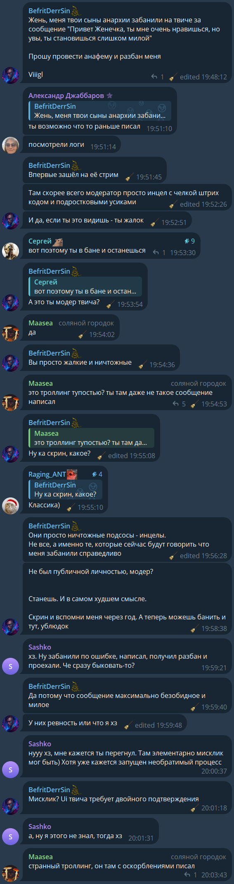Jump to quoted 'Ну ка скрин, какое?' in Raging_ANT's message
This screenshot has width=234, height=884.
65,490
